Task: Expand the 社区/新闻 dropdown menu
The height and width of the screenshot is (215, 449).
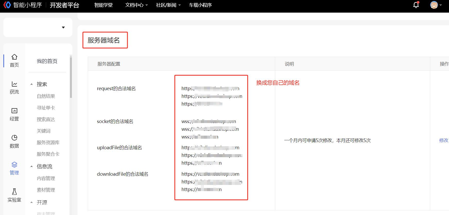Action: 168,5
